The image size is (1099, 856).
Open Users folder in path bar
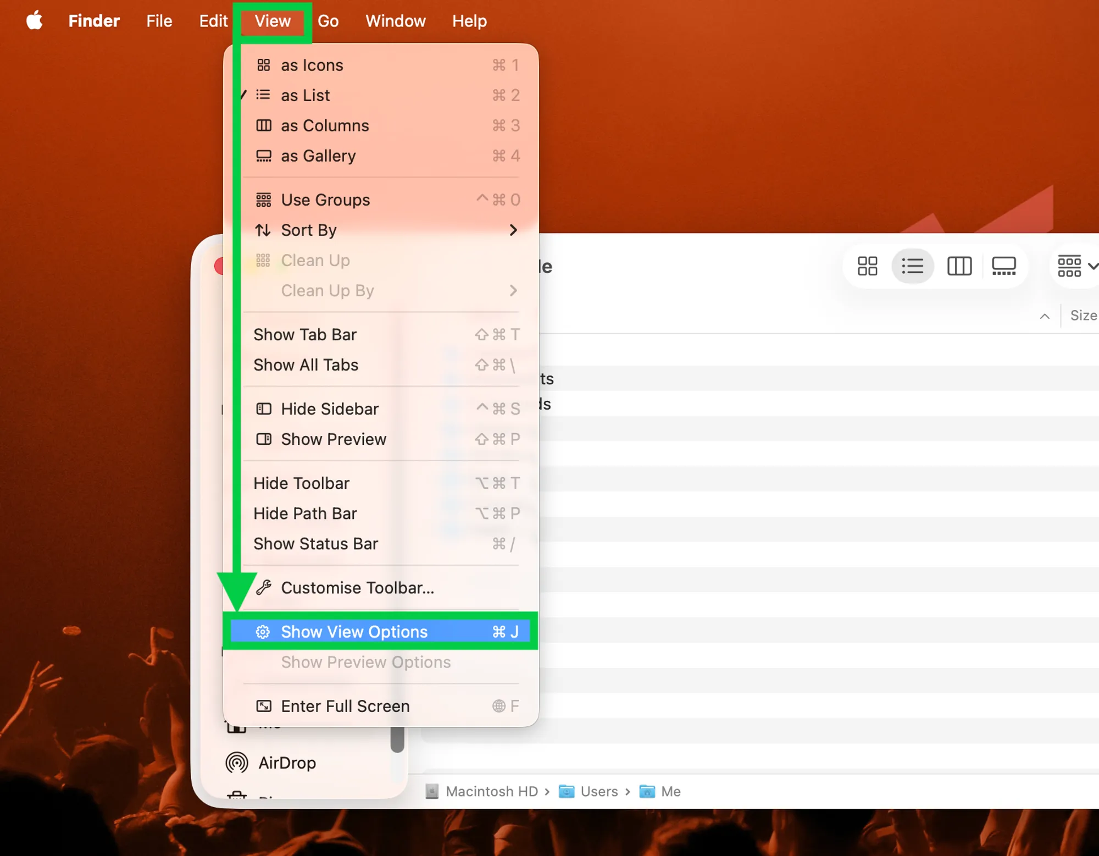pyautogui.click(x=598, y=792)
